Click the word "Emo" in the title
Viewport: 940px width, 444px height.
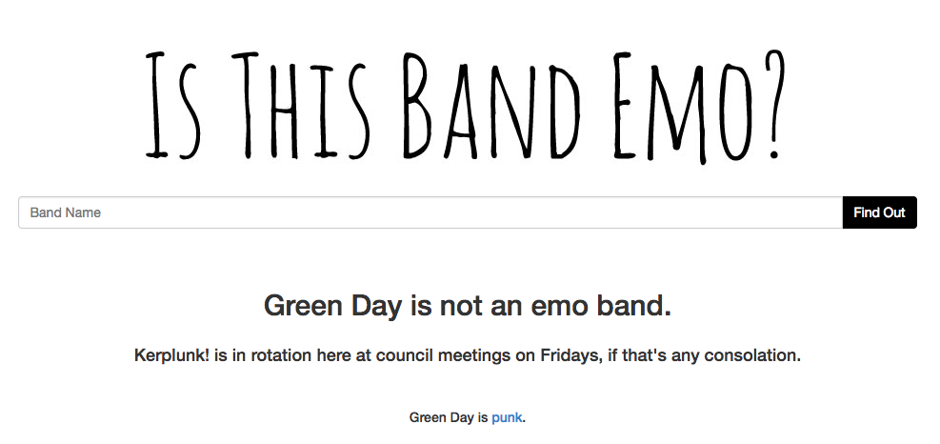pos(676,105)
